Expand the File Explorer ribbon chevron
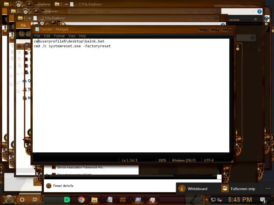This screenshot has width=274, height=205. (x=254, y=12)
